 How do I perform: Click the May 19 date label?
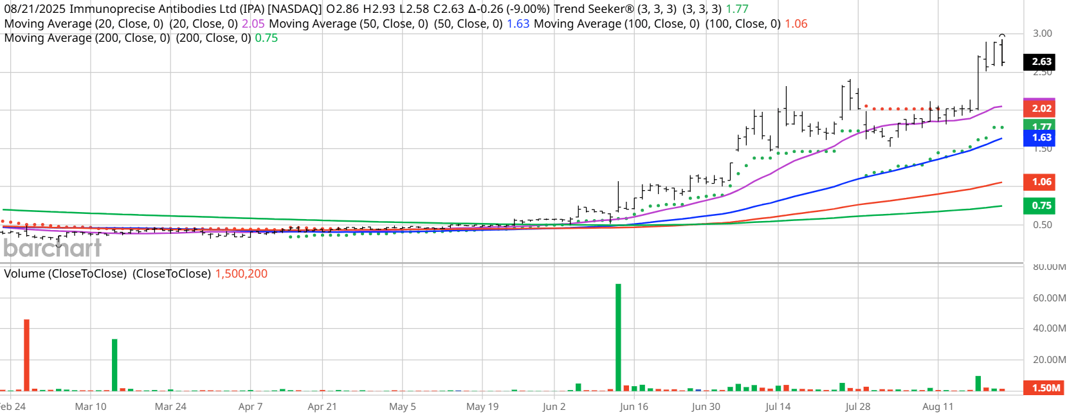[x=482, y=406]
